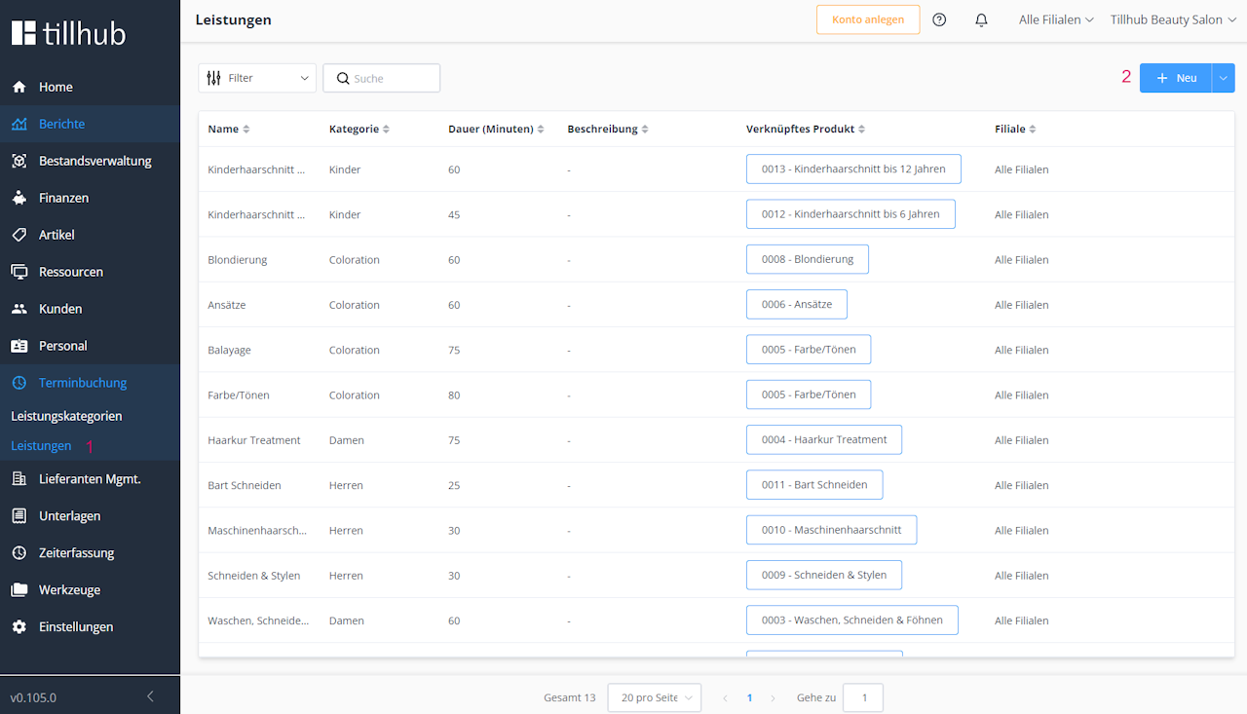Click the Finanzen piggy bank icon
The height and width of the screenshot is (714, 1247).
point(19,198)
